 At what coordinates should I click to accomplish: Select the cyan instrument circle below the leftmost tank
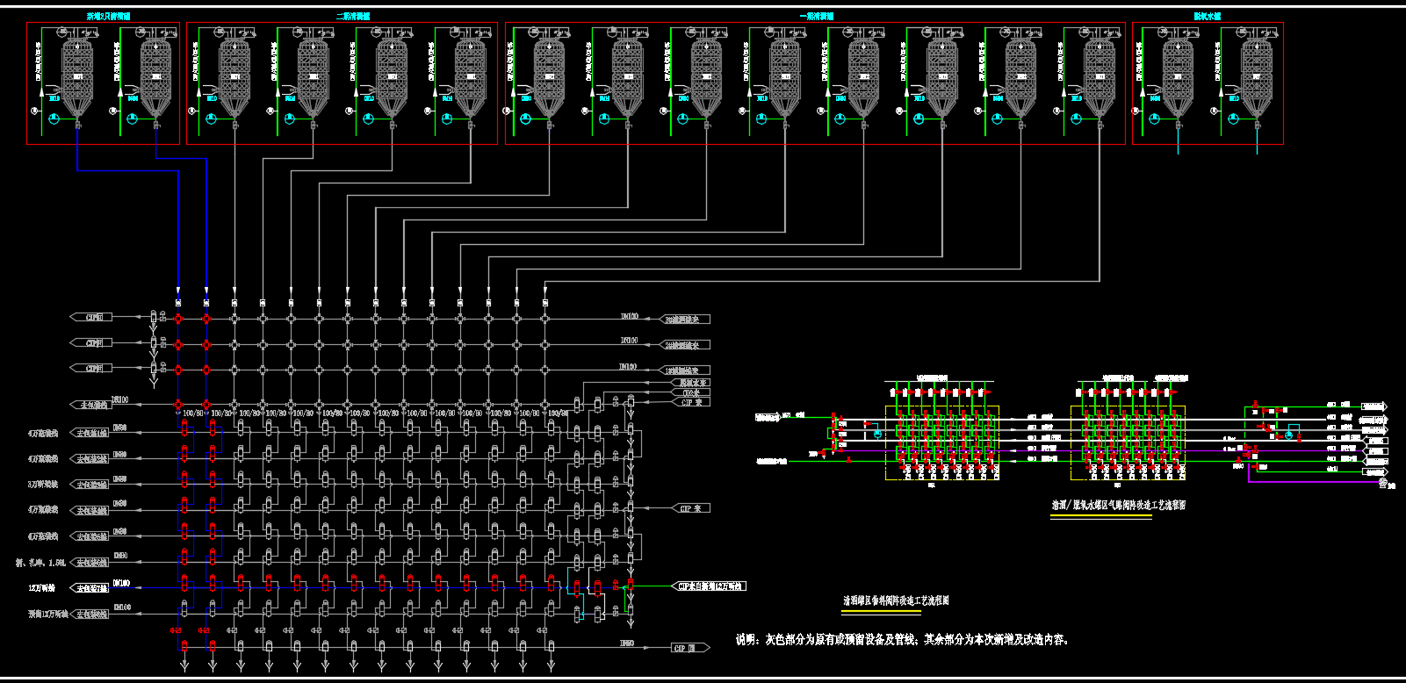pyautogui.click(x=54, y=119)
